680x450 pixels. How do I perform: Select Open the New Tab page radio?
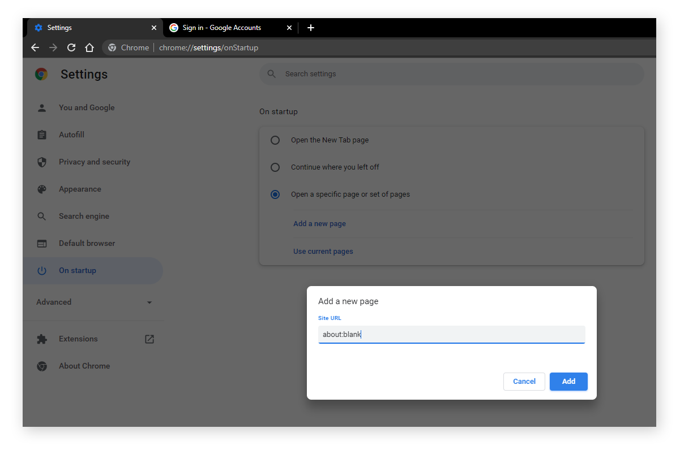coord(275,140)
